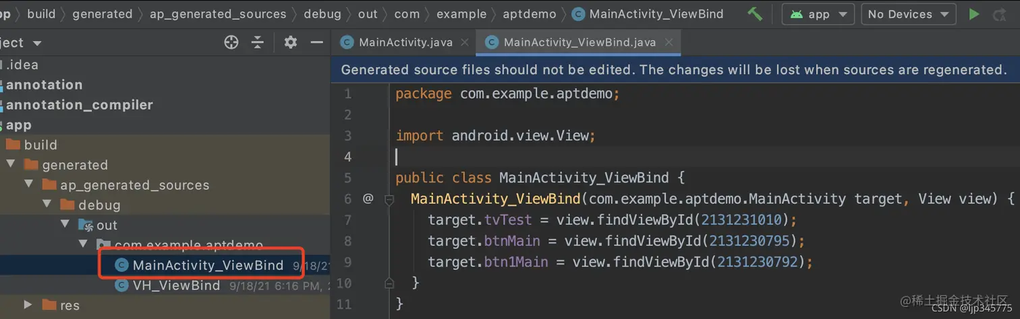Click the ap_generated_sources breadcrumb
This screenshot has height=319, width=1020.
coord(218,13)
